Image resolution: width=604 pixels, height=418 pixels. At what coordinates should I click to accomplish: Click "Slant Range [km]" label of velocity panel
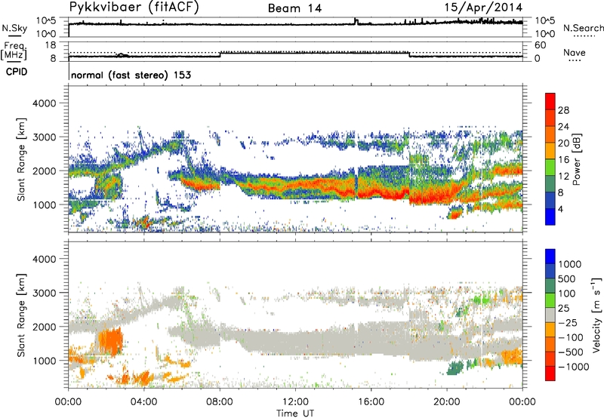click(21, 315)
